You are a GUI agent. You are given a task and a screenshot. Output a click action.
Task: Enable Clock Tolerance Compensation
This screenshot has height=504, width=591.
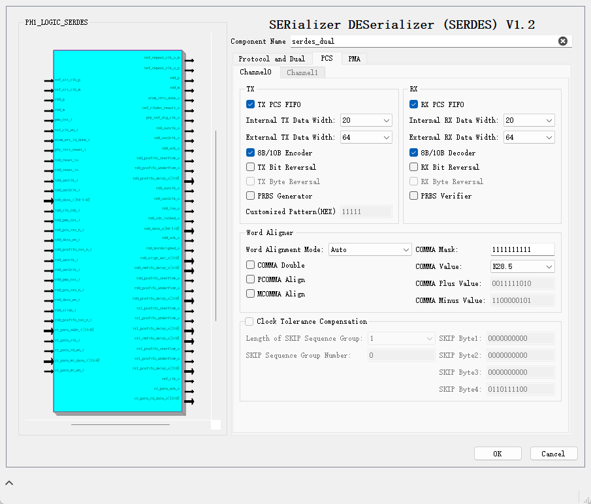coord(249,321)
